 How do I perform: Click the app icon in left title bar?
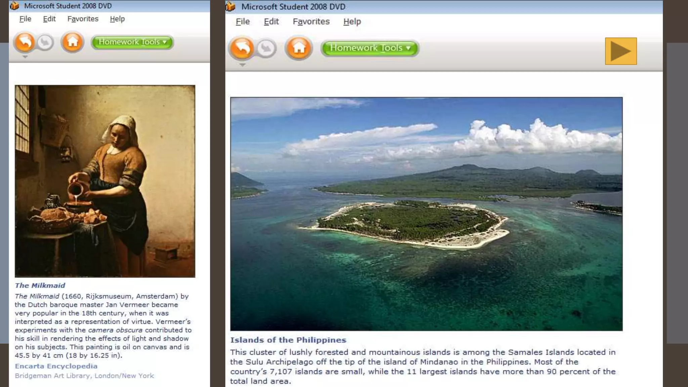[x=14, y=6]
